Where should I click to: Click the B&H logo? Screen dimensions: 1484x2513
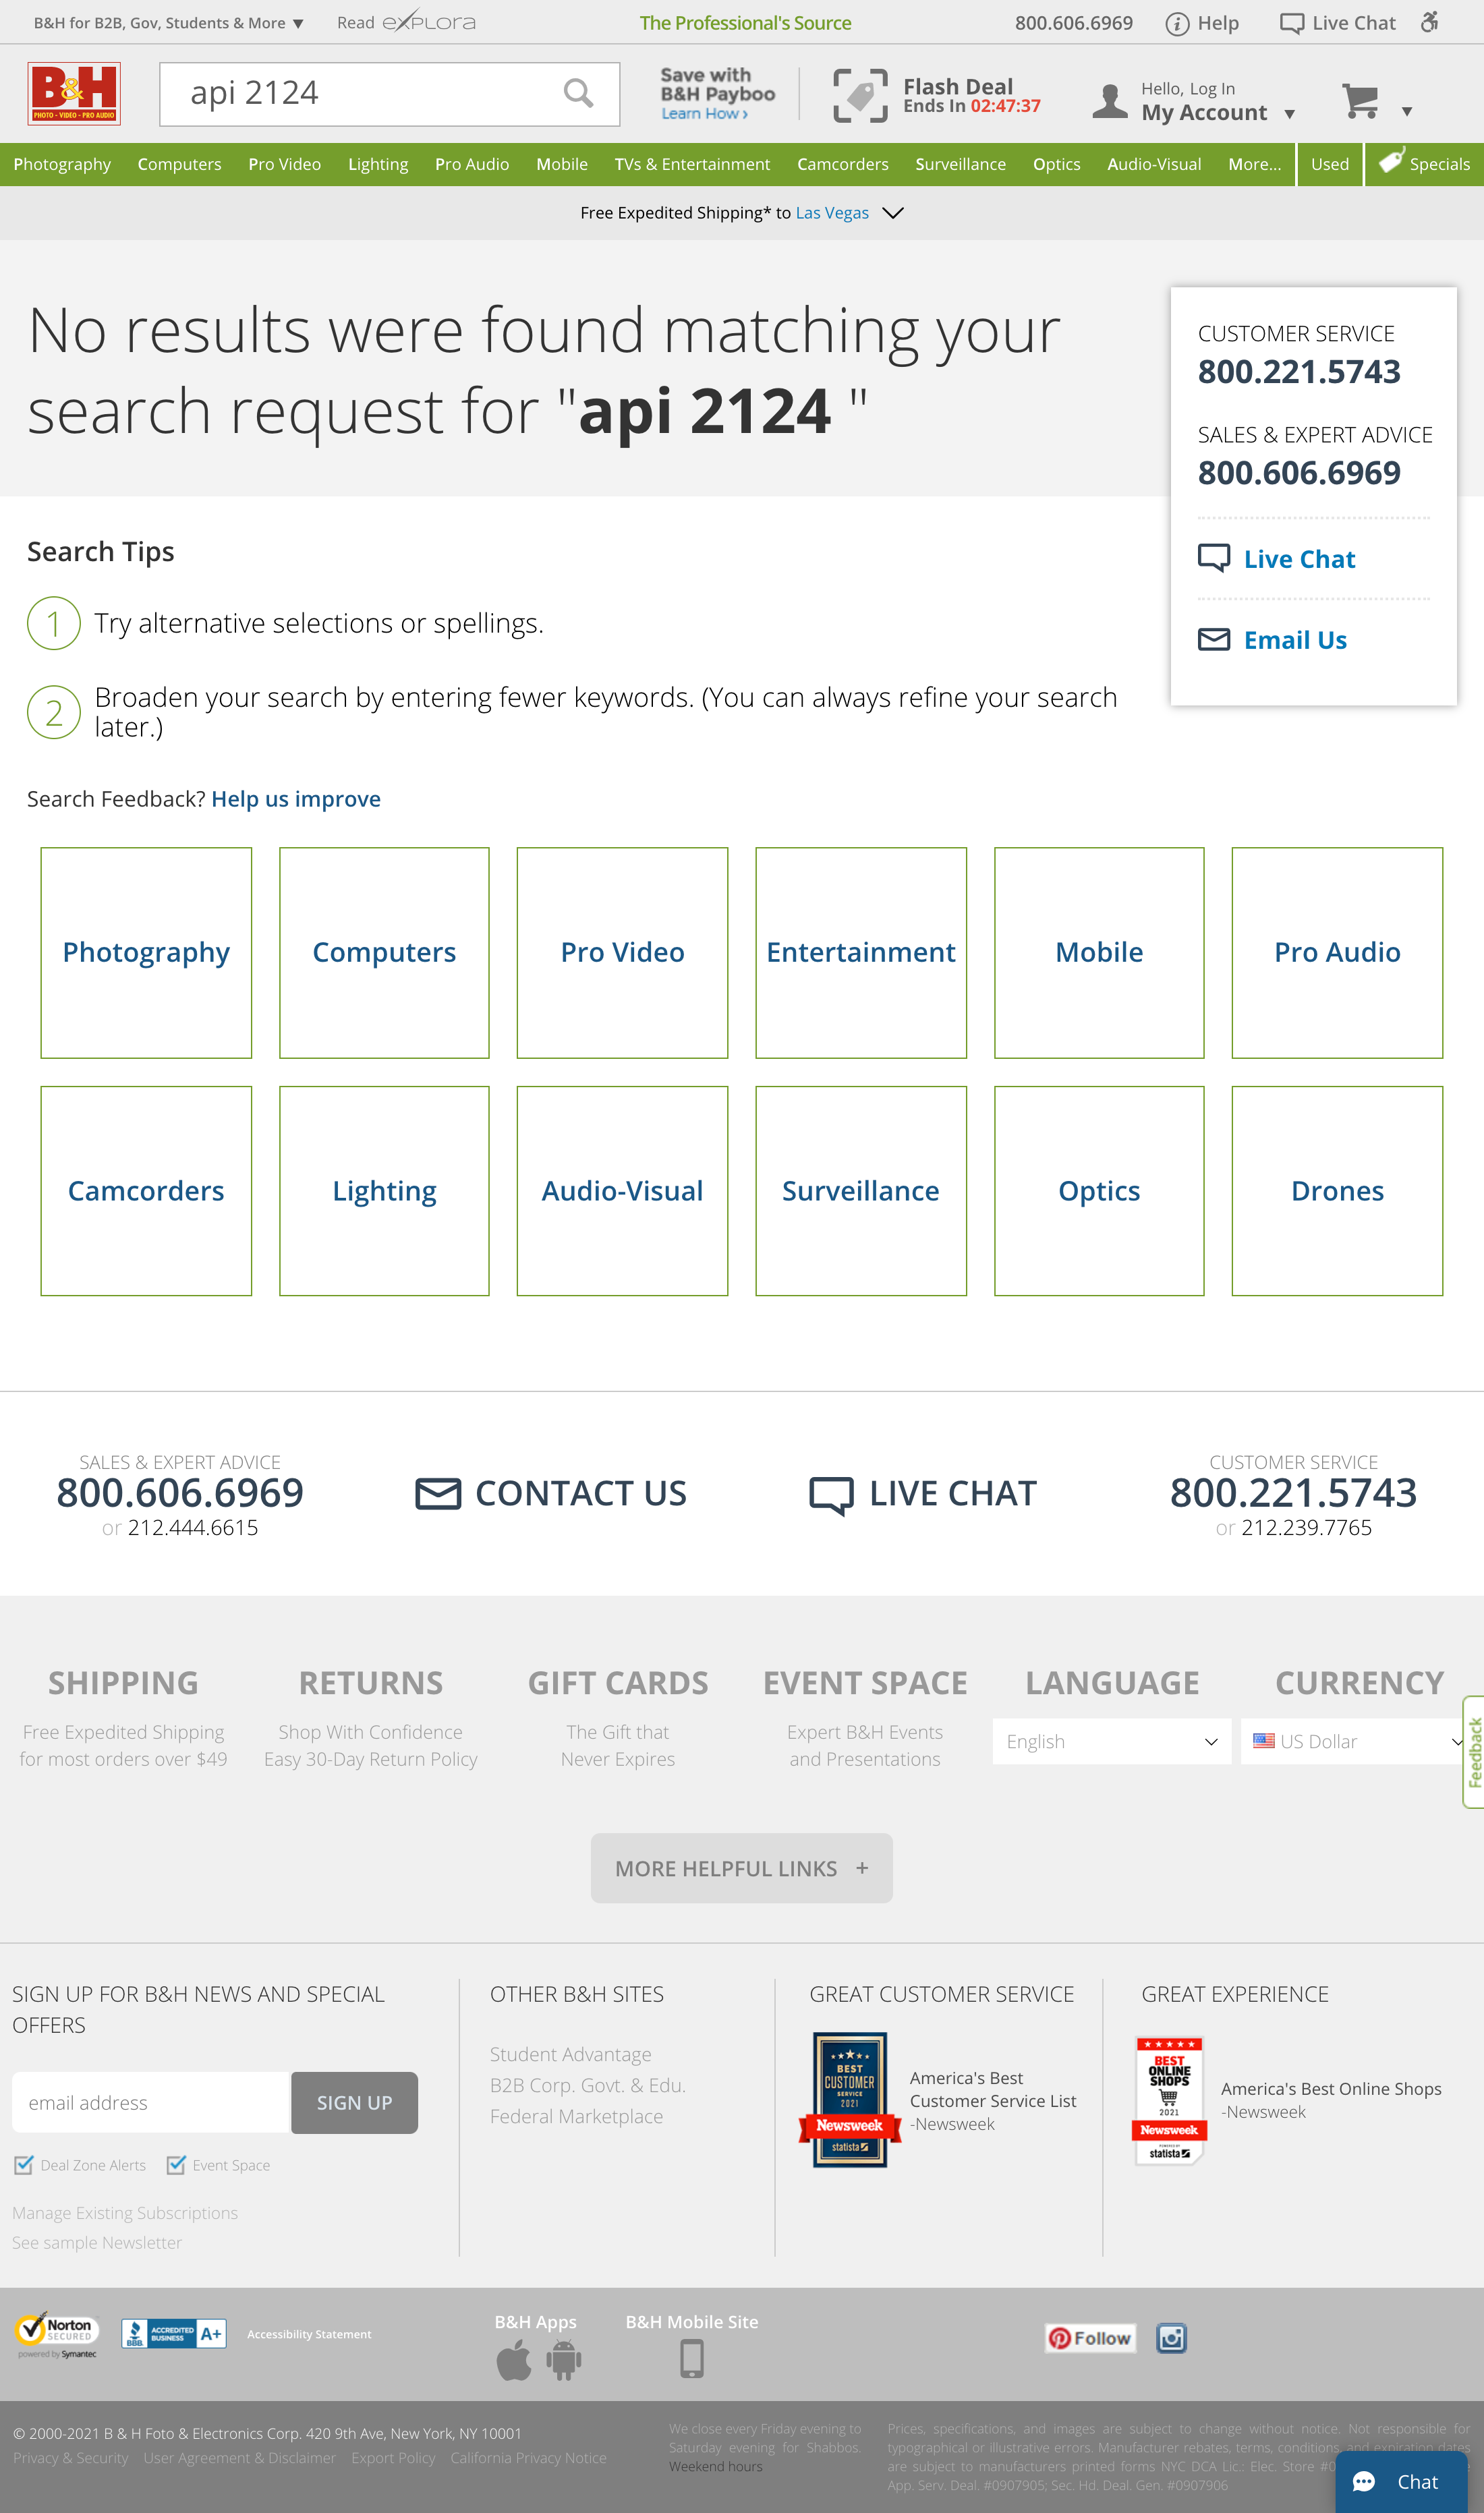coord(74,94)
